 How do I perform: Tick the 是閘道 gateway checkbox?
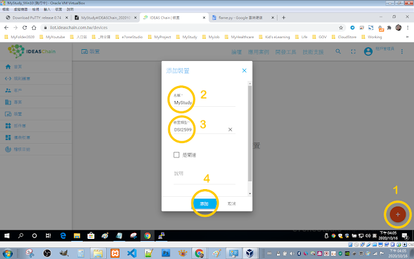(x=177, y=155)
